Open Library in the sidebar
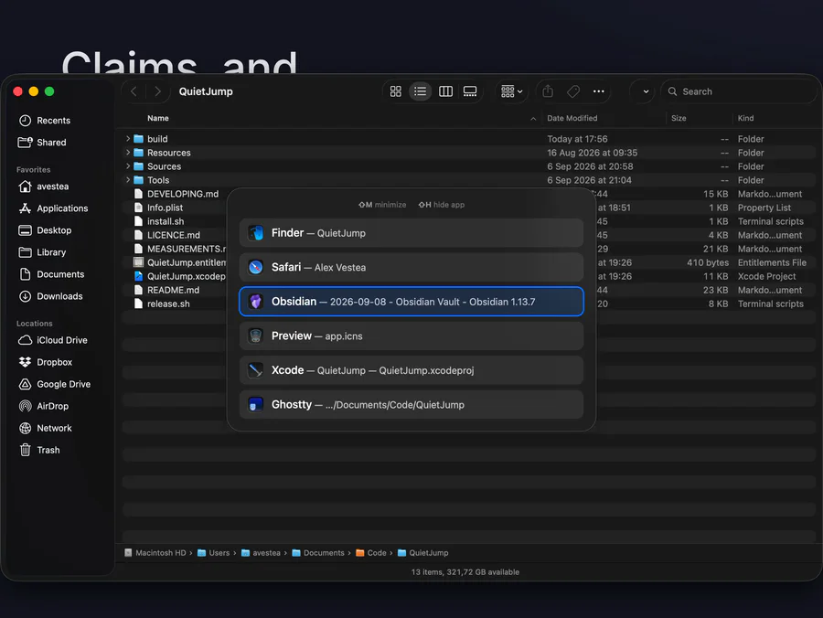The height and width of the screenshot is (618, 823). click(x=42, y=252)
